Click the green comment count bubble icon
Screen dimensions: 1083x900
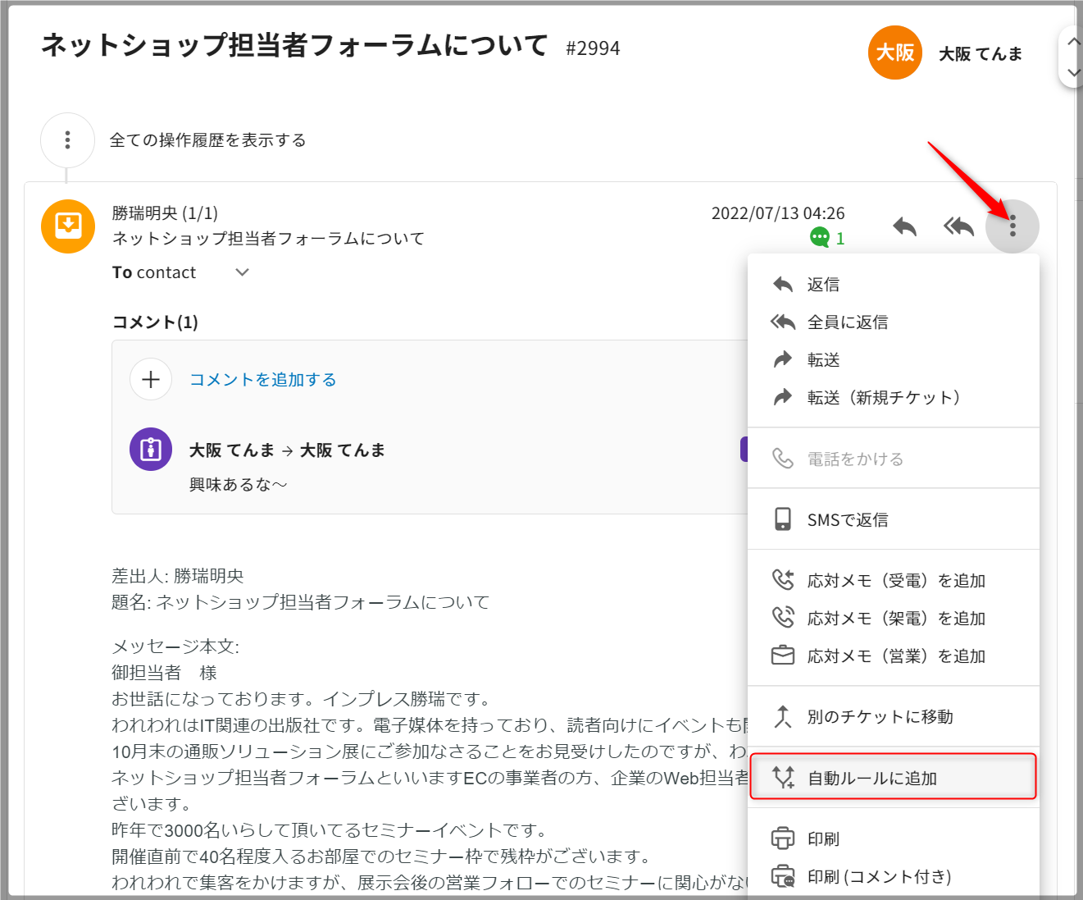(x=819, y=238)
